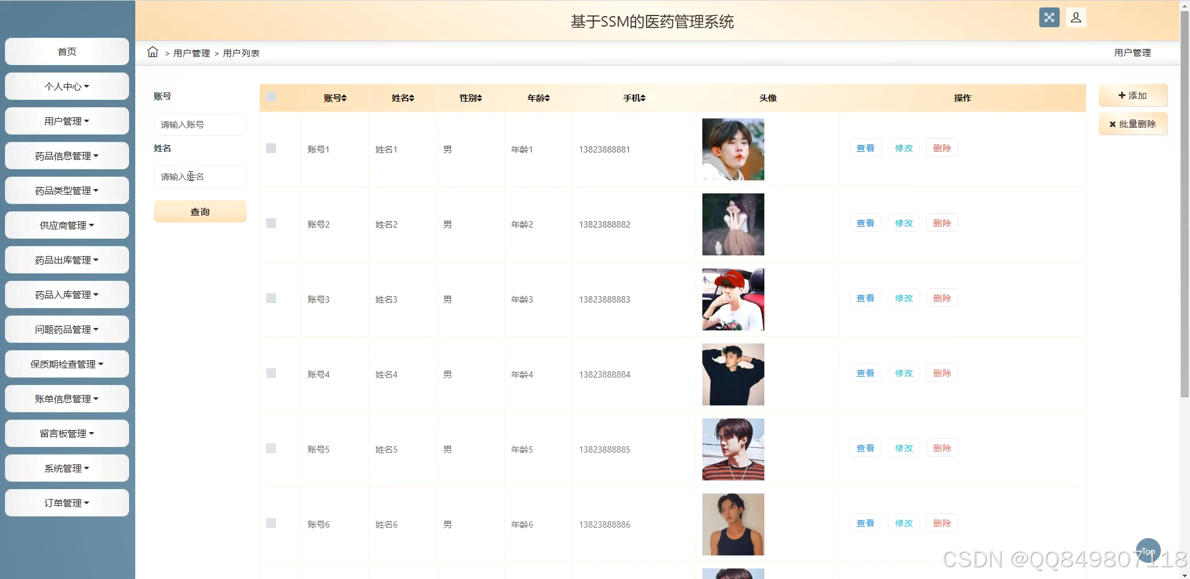The image size is (1190, 579).
Task: Open the user profile icon in header
Action: (1076, 17)
